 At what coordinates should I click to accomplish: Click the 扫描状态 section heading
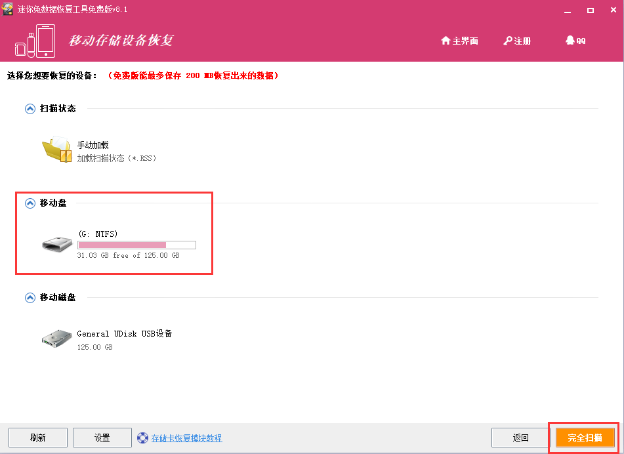(58, 109)
